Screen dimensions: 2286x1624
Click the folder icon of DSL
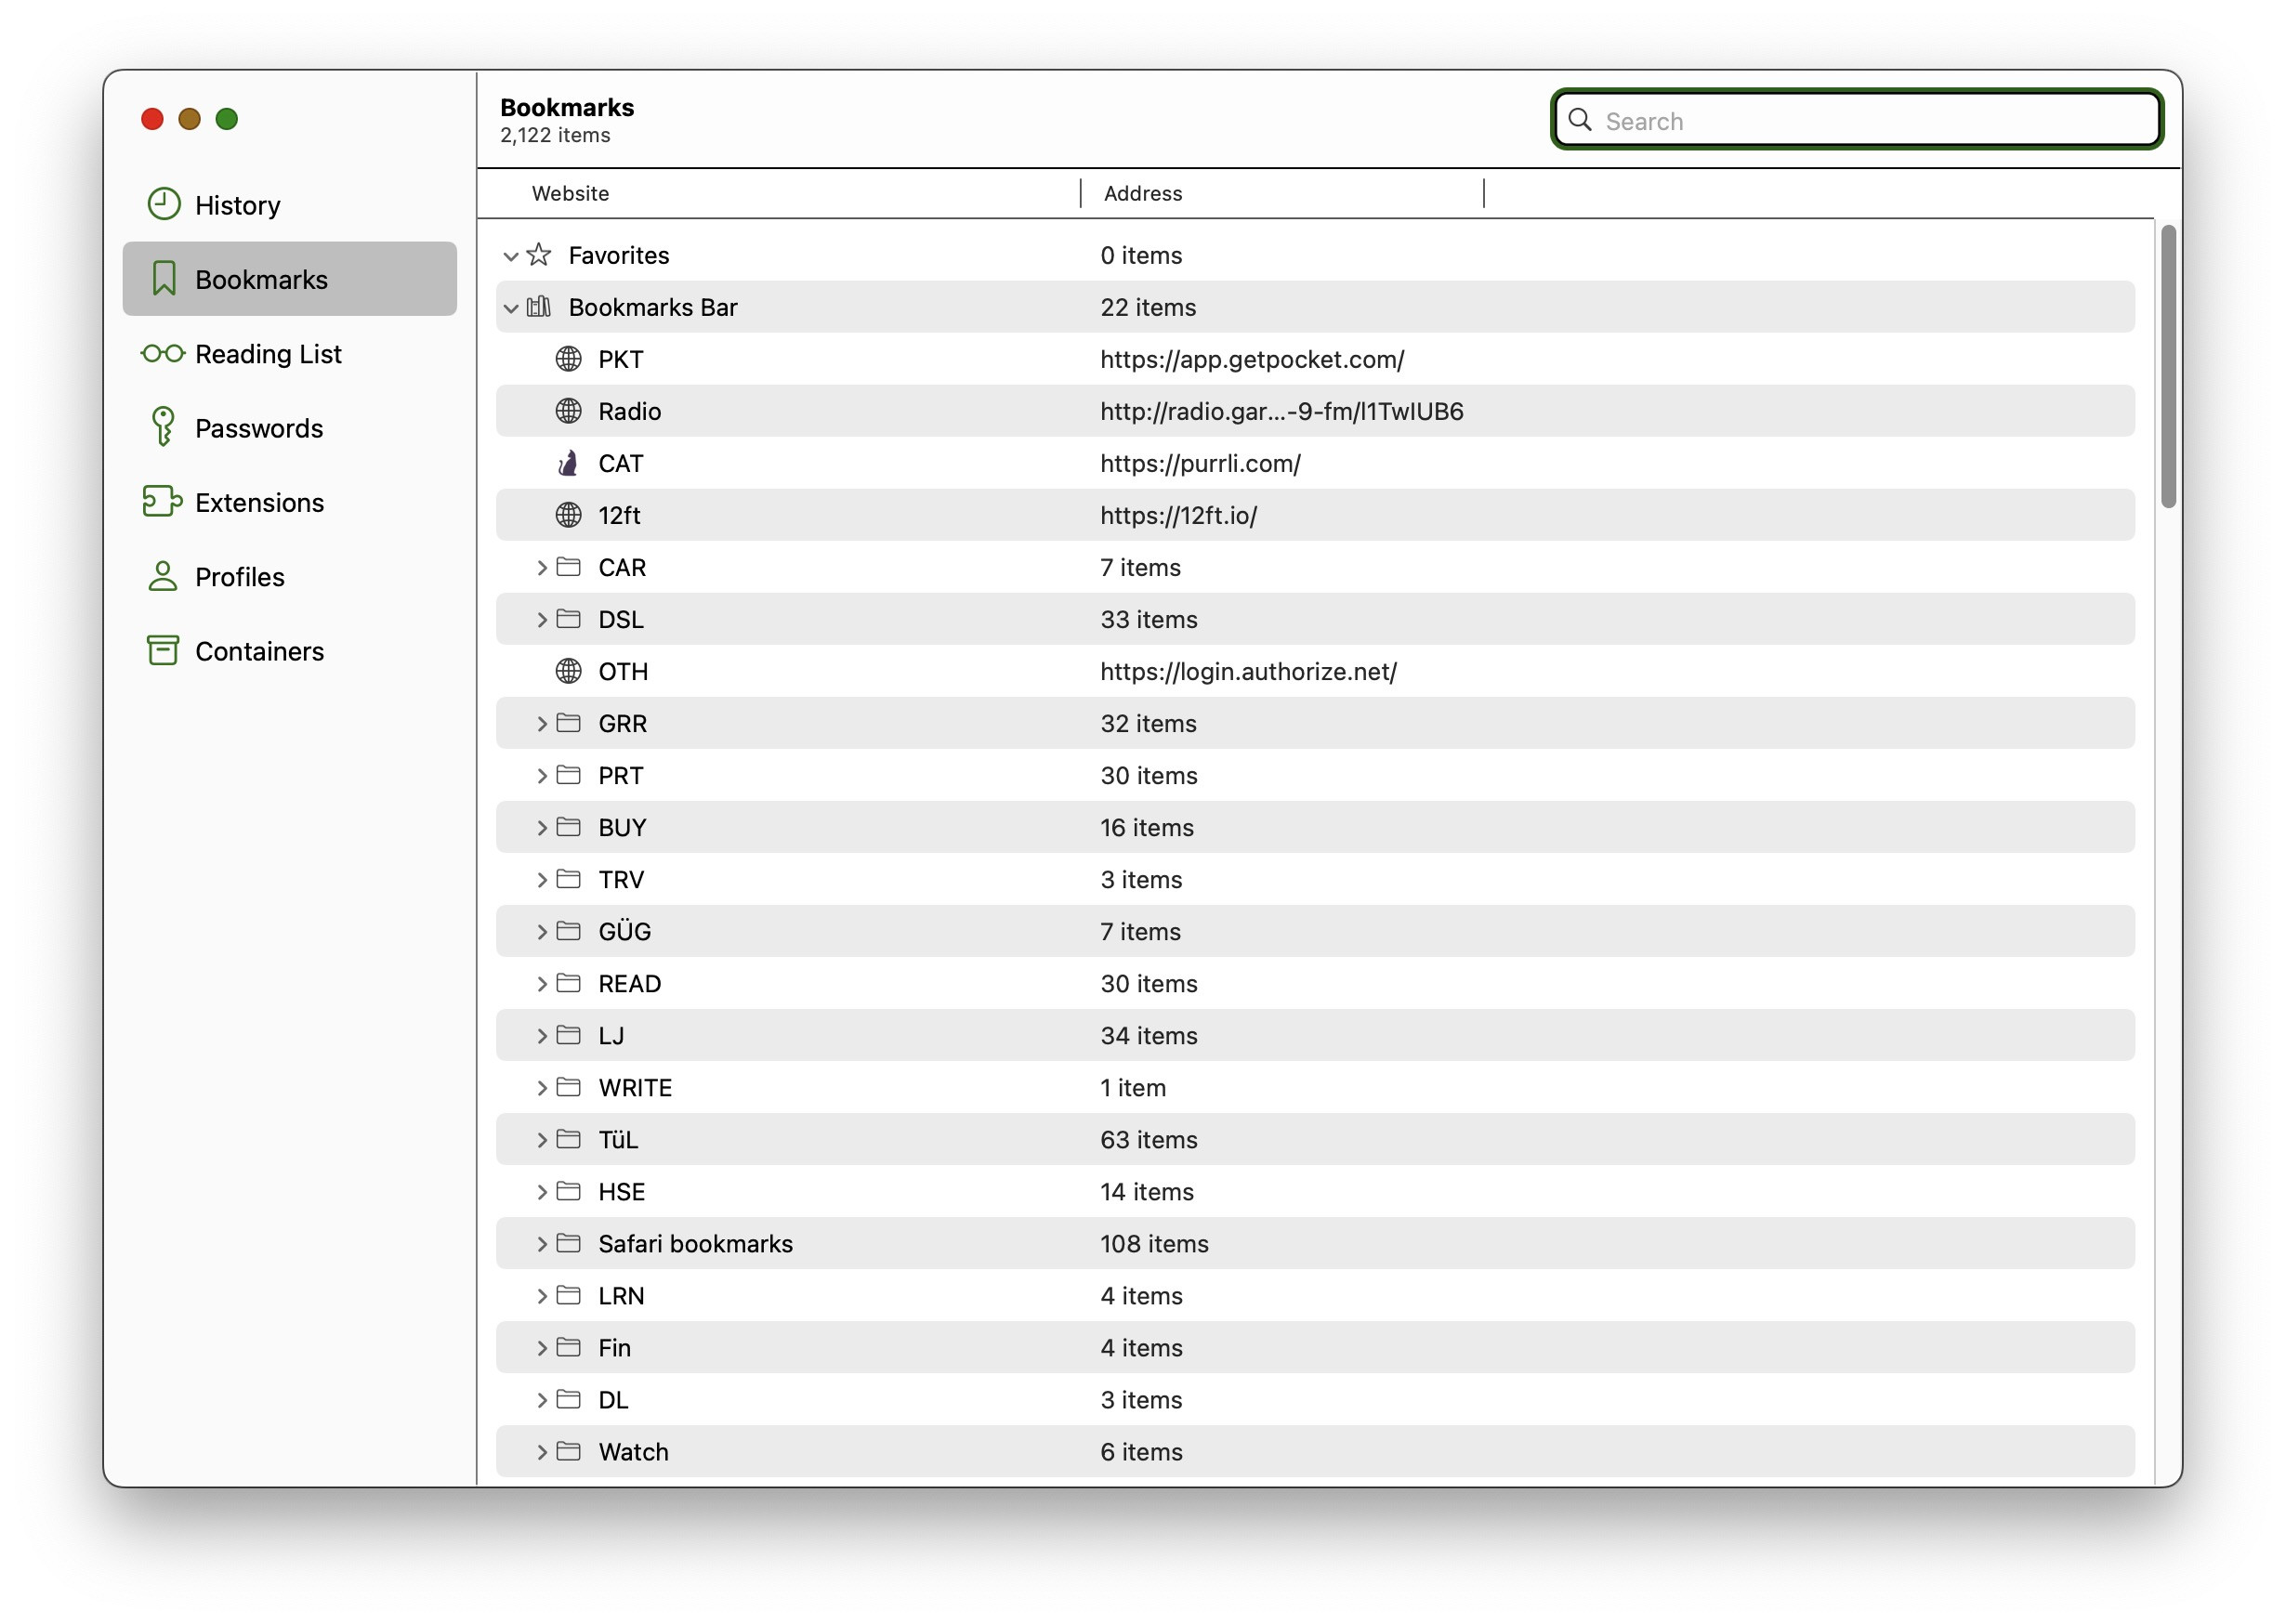pyautogui.click(x=568, y=619)
